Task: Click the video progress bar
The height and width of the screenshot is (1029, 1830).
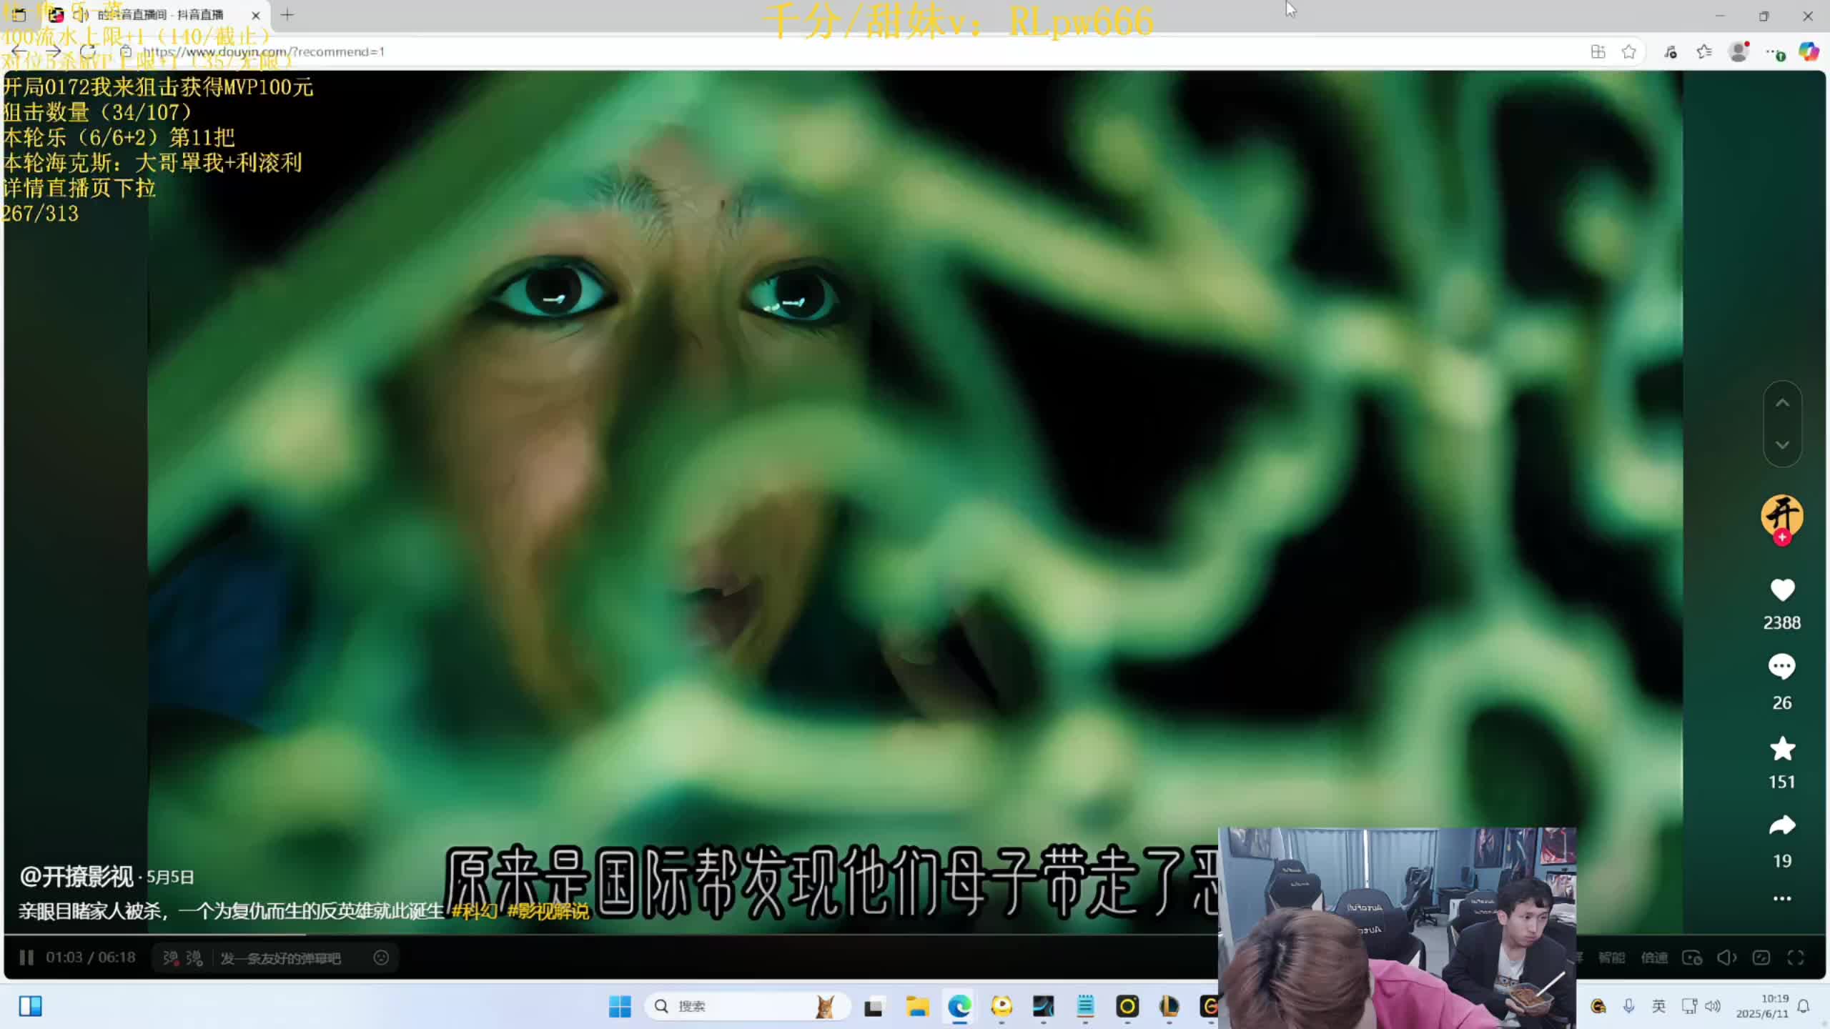Action: point(915,935)
